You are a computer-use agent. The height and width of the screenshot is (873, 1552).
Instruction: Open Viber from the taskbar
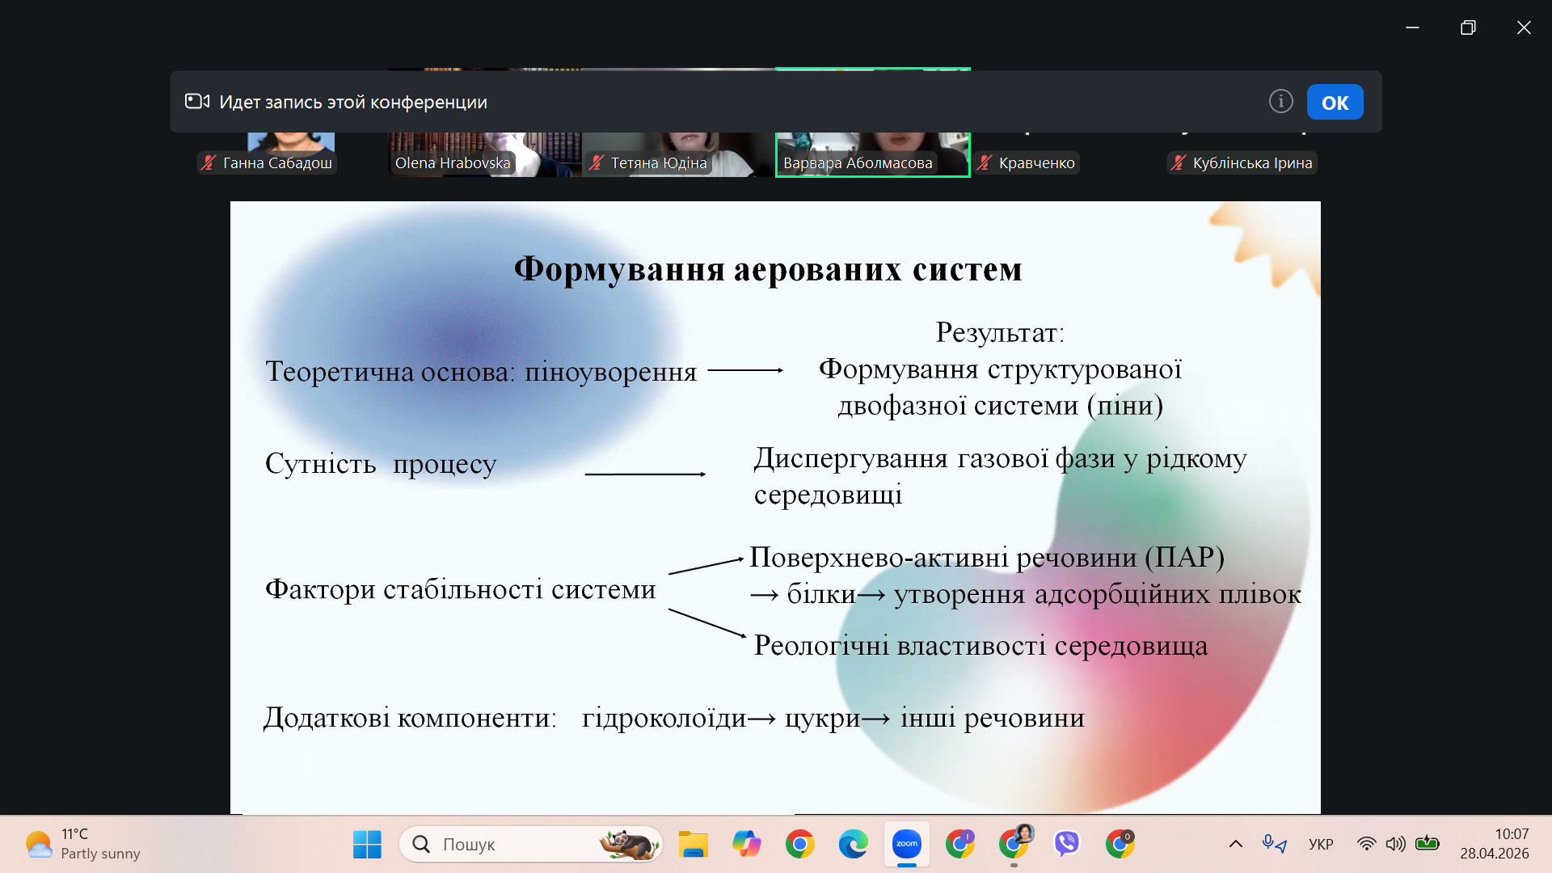point(1066,845)
